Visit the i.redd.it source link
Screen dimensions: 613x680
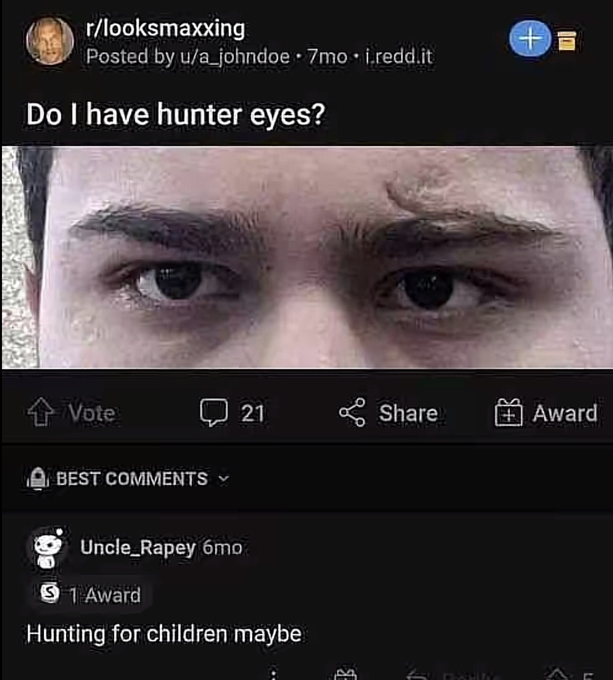(x=399, y=57)
